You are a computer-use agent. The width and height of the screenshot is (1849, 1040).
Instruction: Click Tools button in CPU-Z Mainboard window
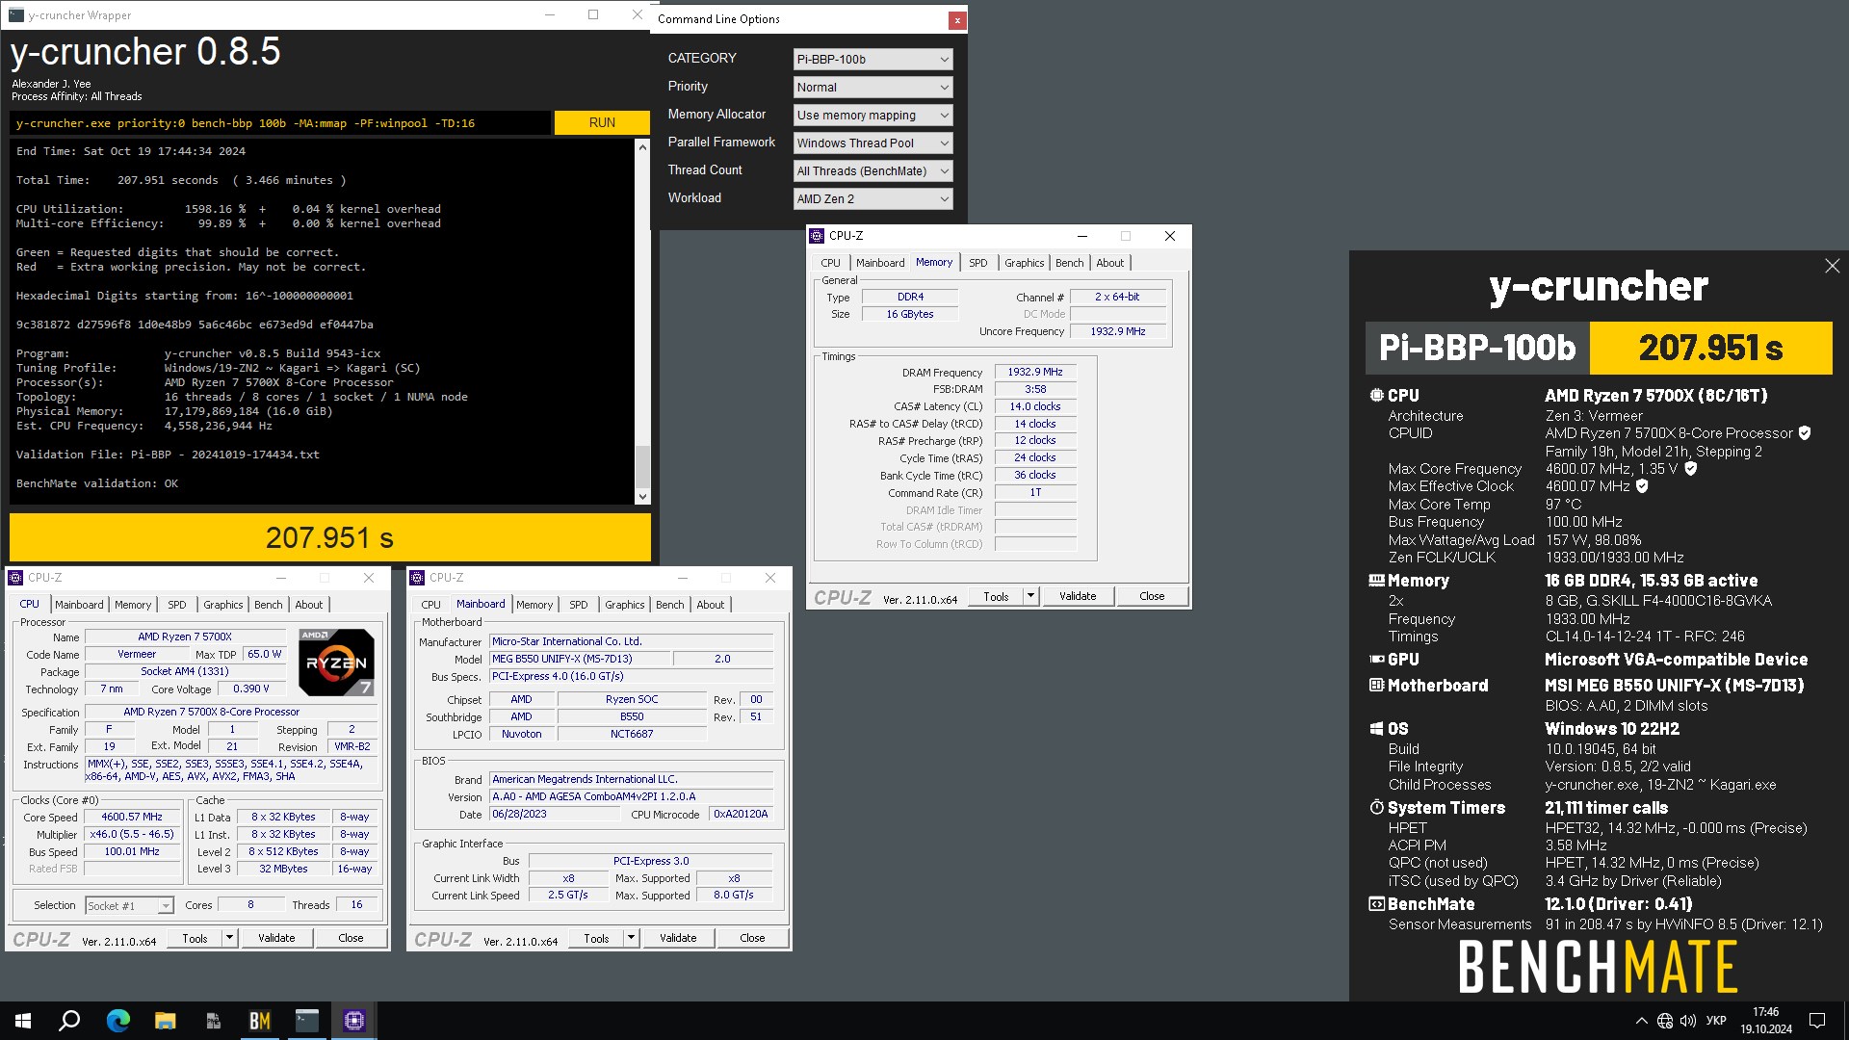tap(596, 938)
